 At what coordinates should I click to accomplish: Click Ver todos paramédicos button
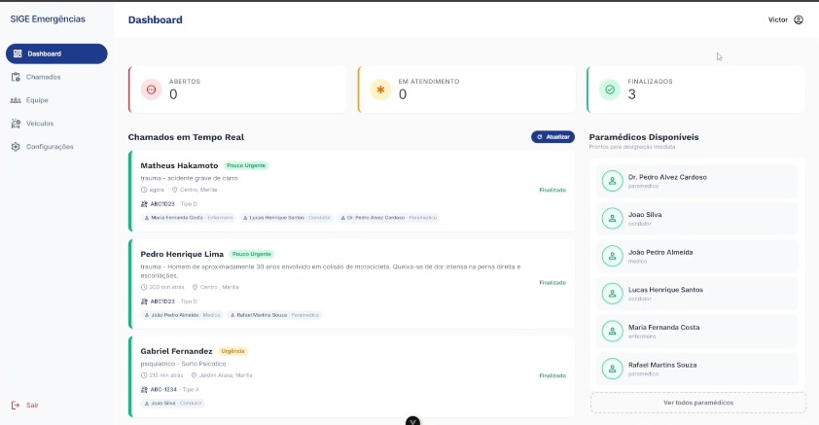697,403
